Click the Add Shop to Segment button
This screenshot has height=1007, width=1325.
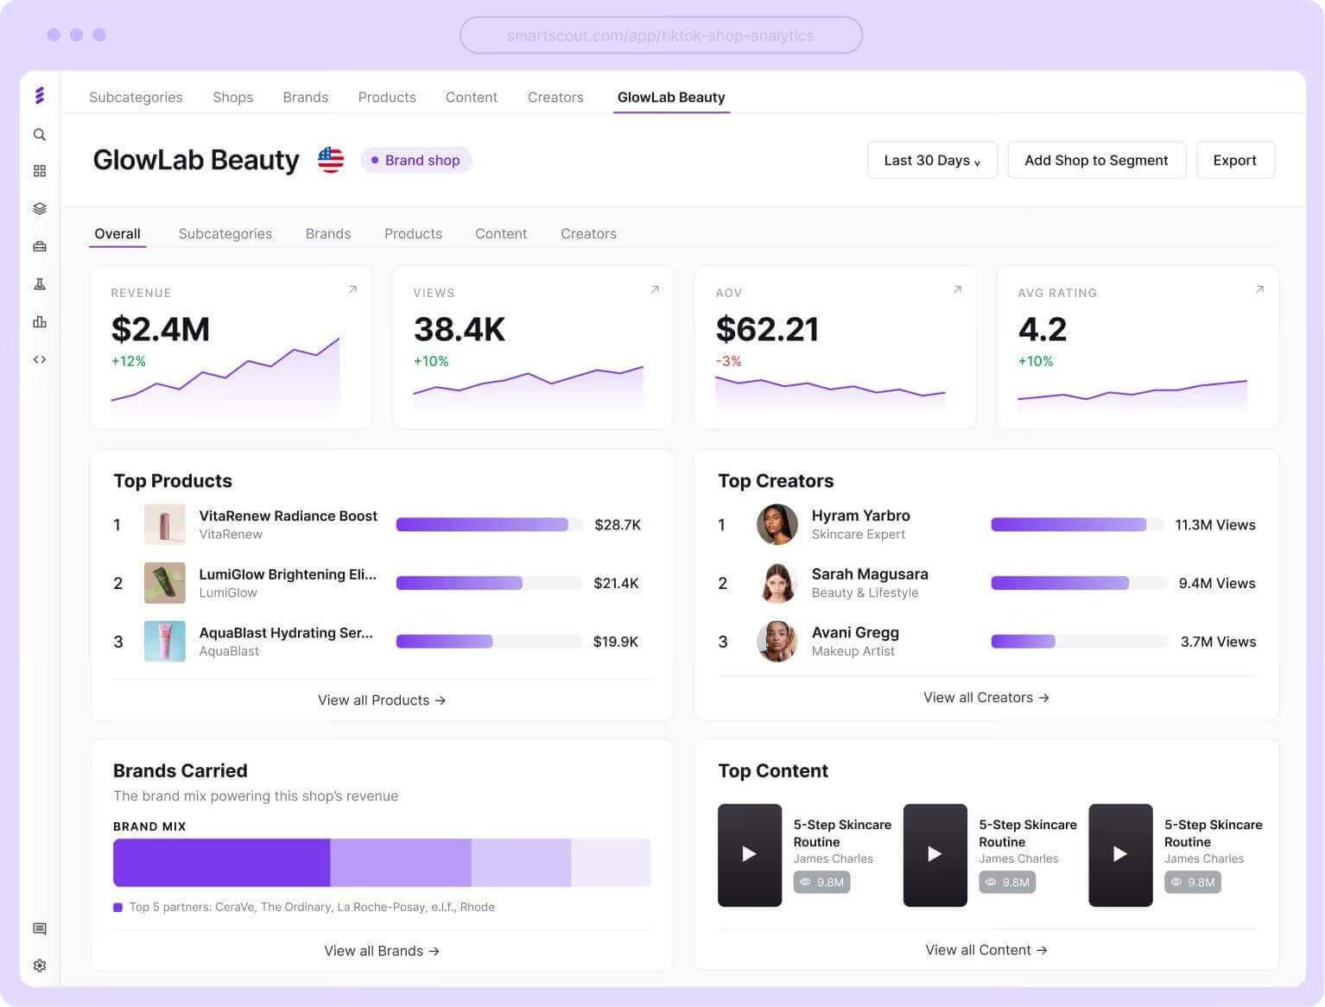[x=1096, y=160]
